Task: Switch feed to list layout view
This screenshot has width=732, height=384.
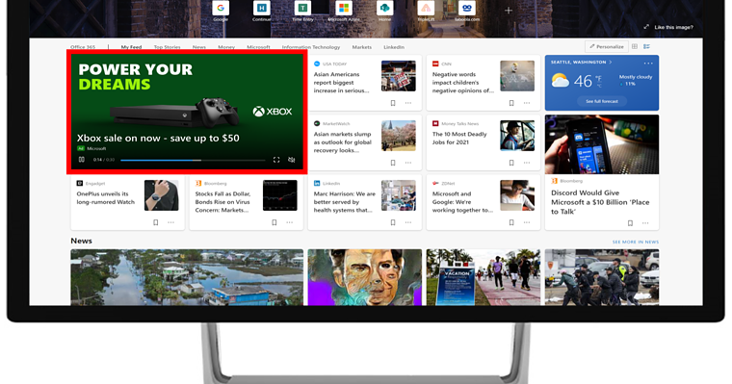Action: pos(646,46)
